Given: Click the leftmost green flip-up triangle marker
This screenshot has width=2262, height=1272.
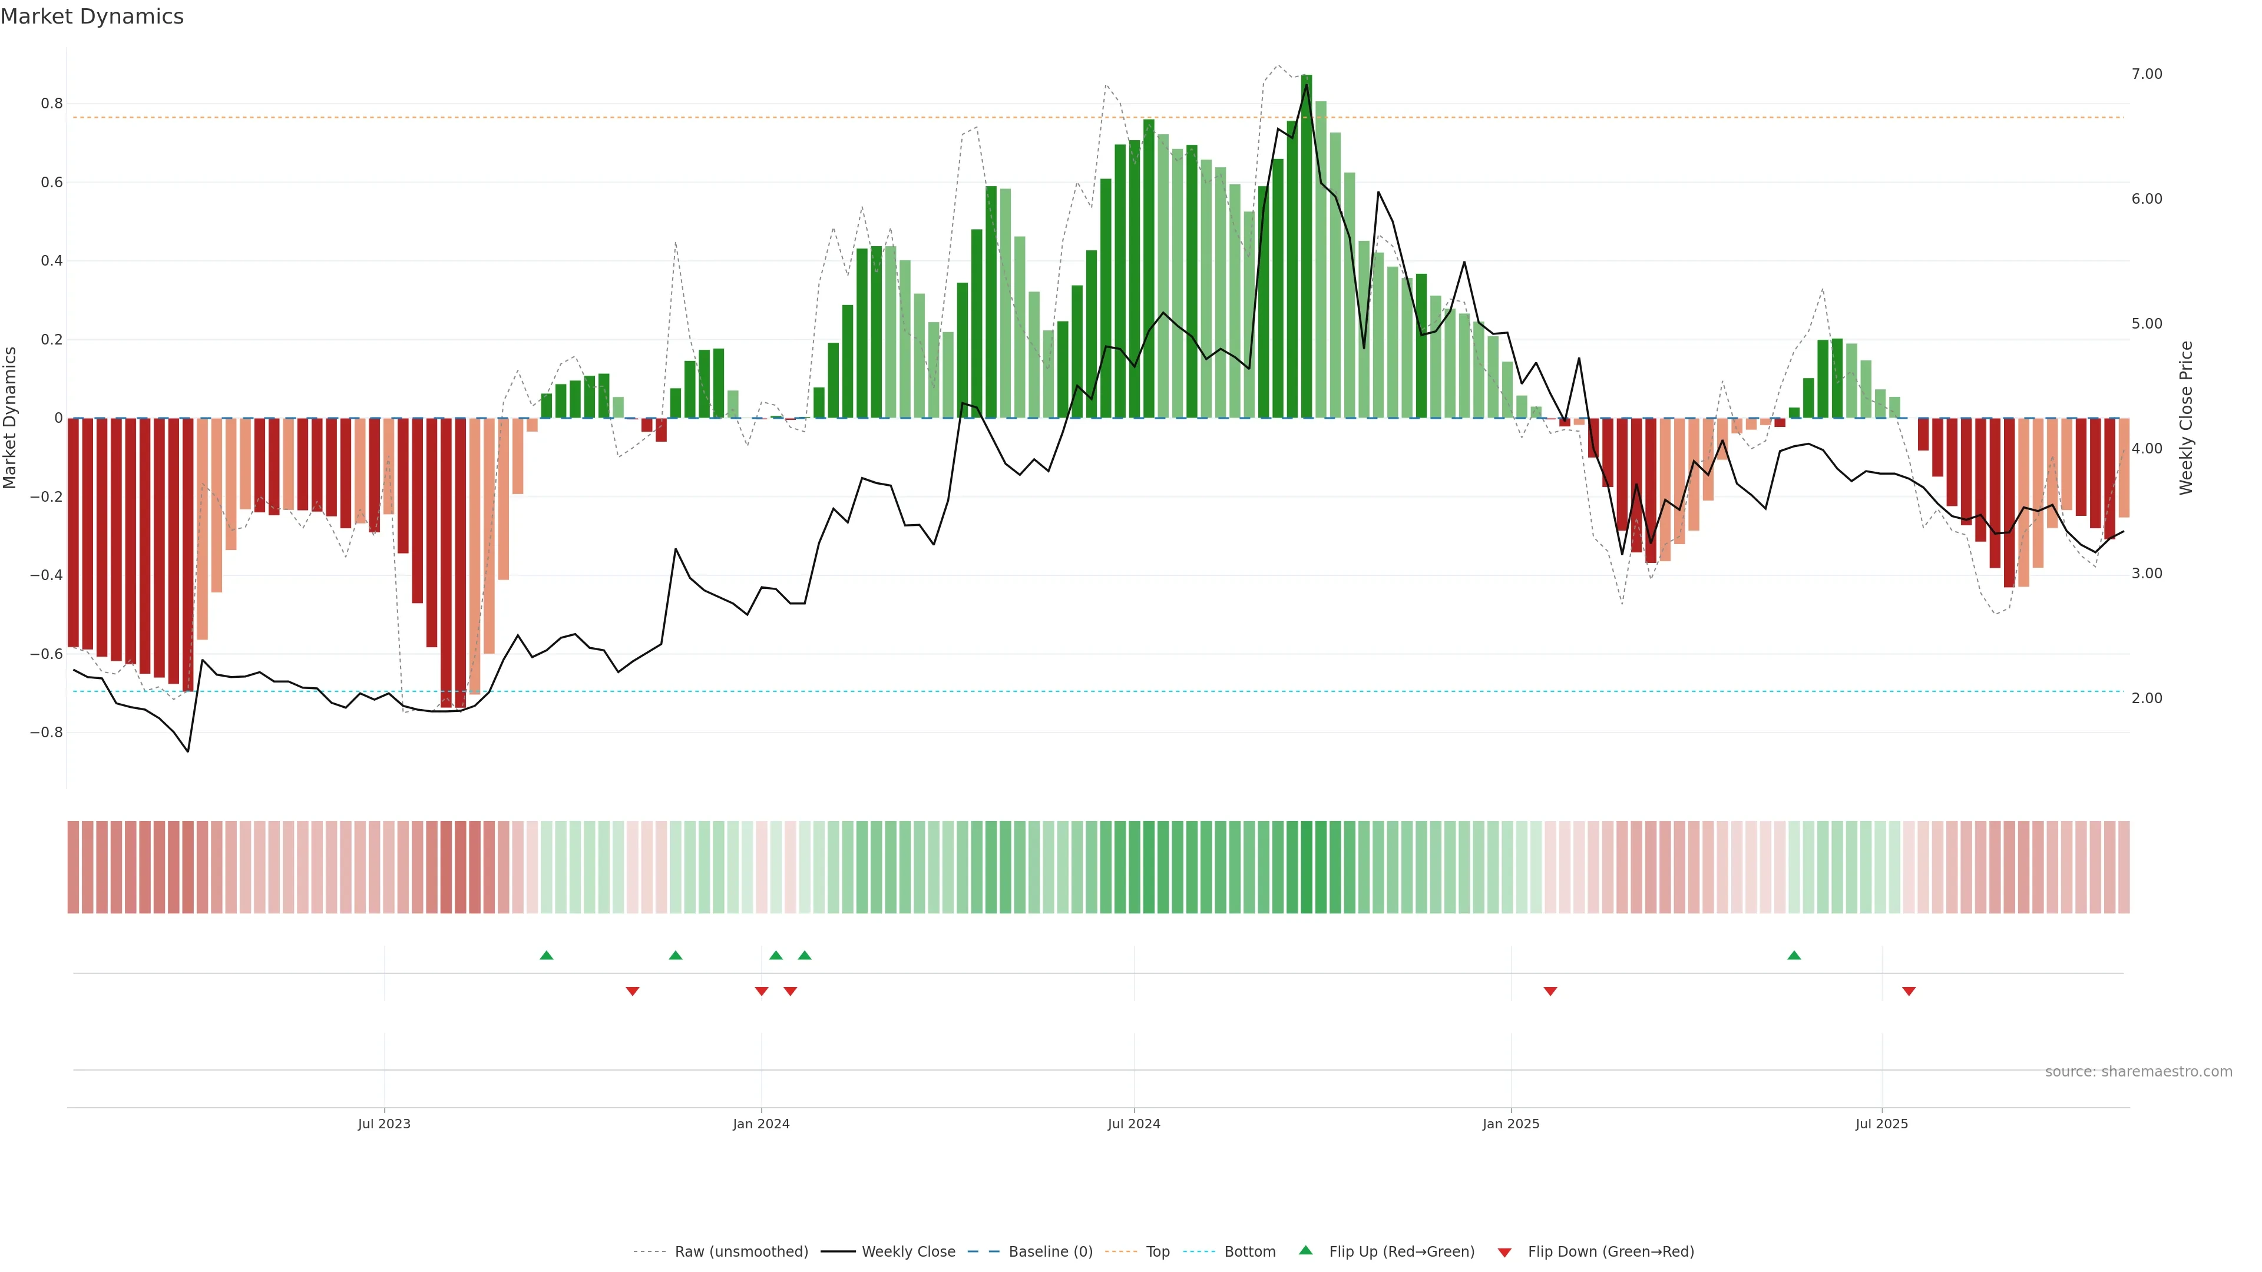Looking at the screenshot, I should (x=546, y=955).
